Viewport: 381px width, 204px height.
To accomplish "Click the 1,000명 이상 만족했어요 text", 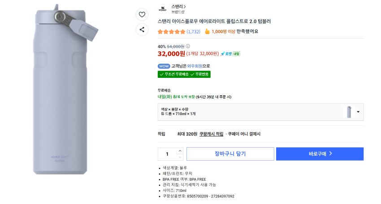I will [235, 31].
